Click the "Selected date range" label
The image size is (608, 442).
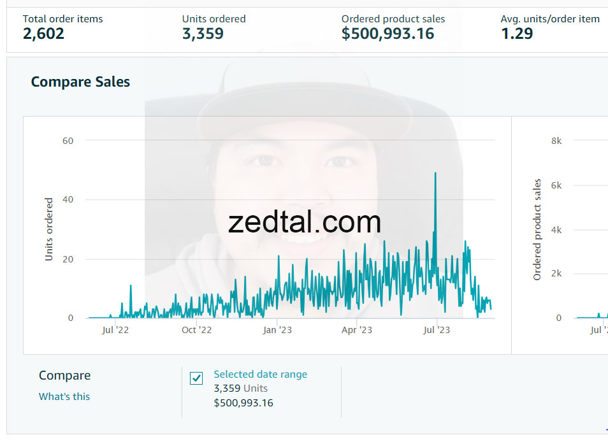tap(260, 374)
